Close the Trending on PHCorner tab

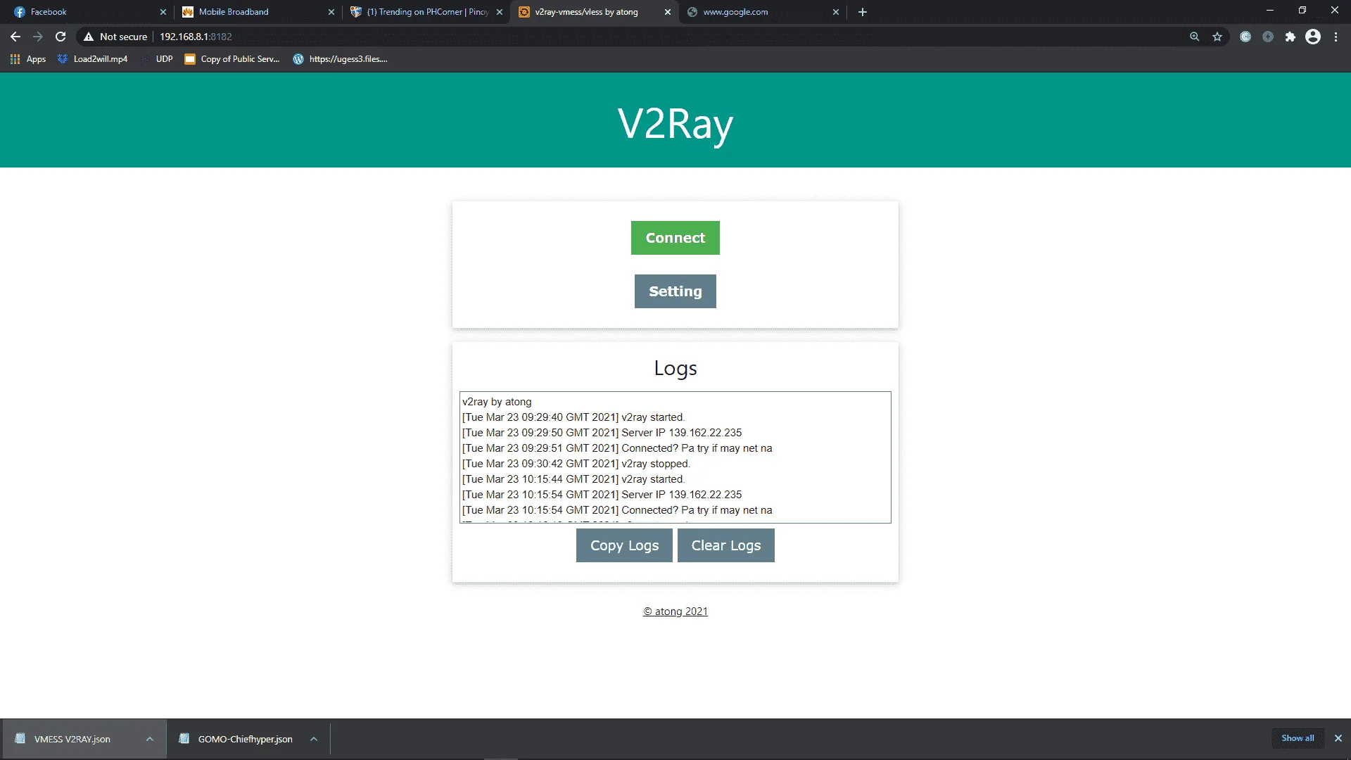(500, 12)
